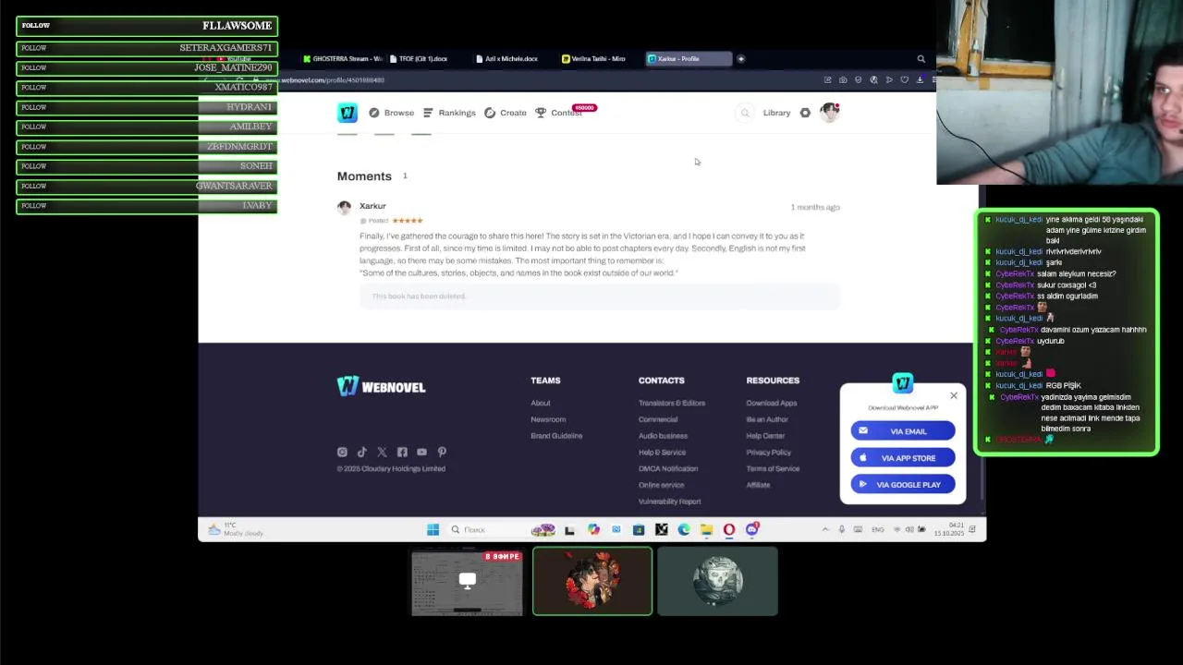Open the Help & Service footer link
The width and height of the screenshot is (1183, 665).
point(662,453)
